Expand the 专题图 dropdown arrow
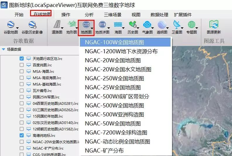Viewport: 232px width, 156px height. pos(197,28)
